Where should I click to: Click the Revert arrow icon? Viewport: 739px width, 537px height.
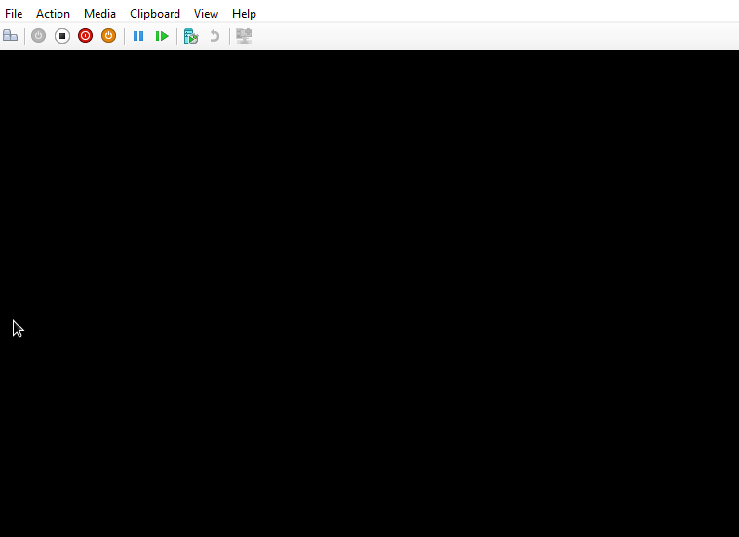pyautogui.click(x=214, y=36)
